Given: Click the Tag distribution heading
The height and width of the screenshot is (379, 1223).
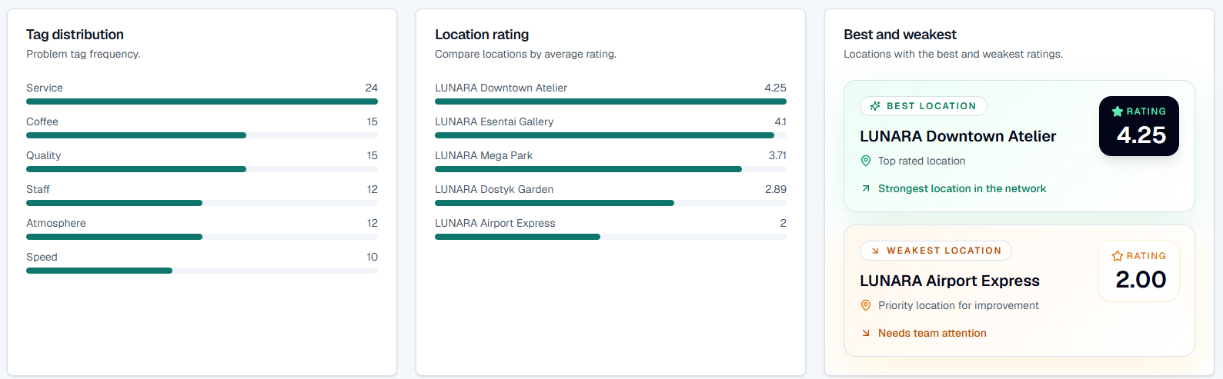Looking at the screenshot, I should [x=75, y=35].
